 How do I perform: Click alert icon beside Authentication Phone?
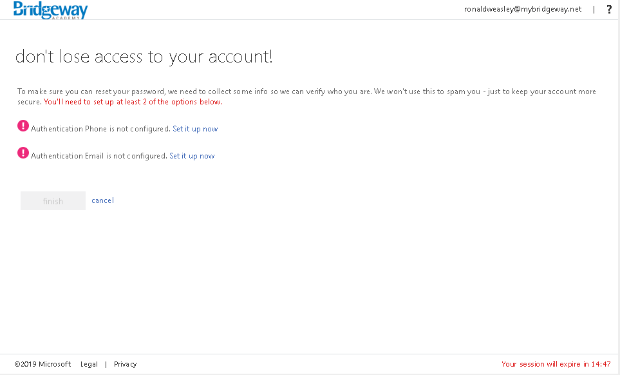pos(23,126)
